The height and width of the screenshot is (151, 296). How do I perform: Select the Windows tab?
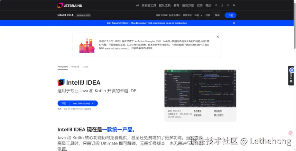(62, 67)
